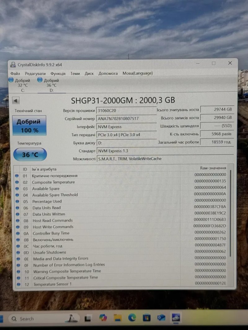
Task: Click the CrystalDiskInfo title bar app icon
Action: tap(13, 65)
